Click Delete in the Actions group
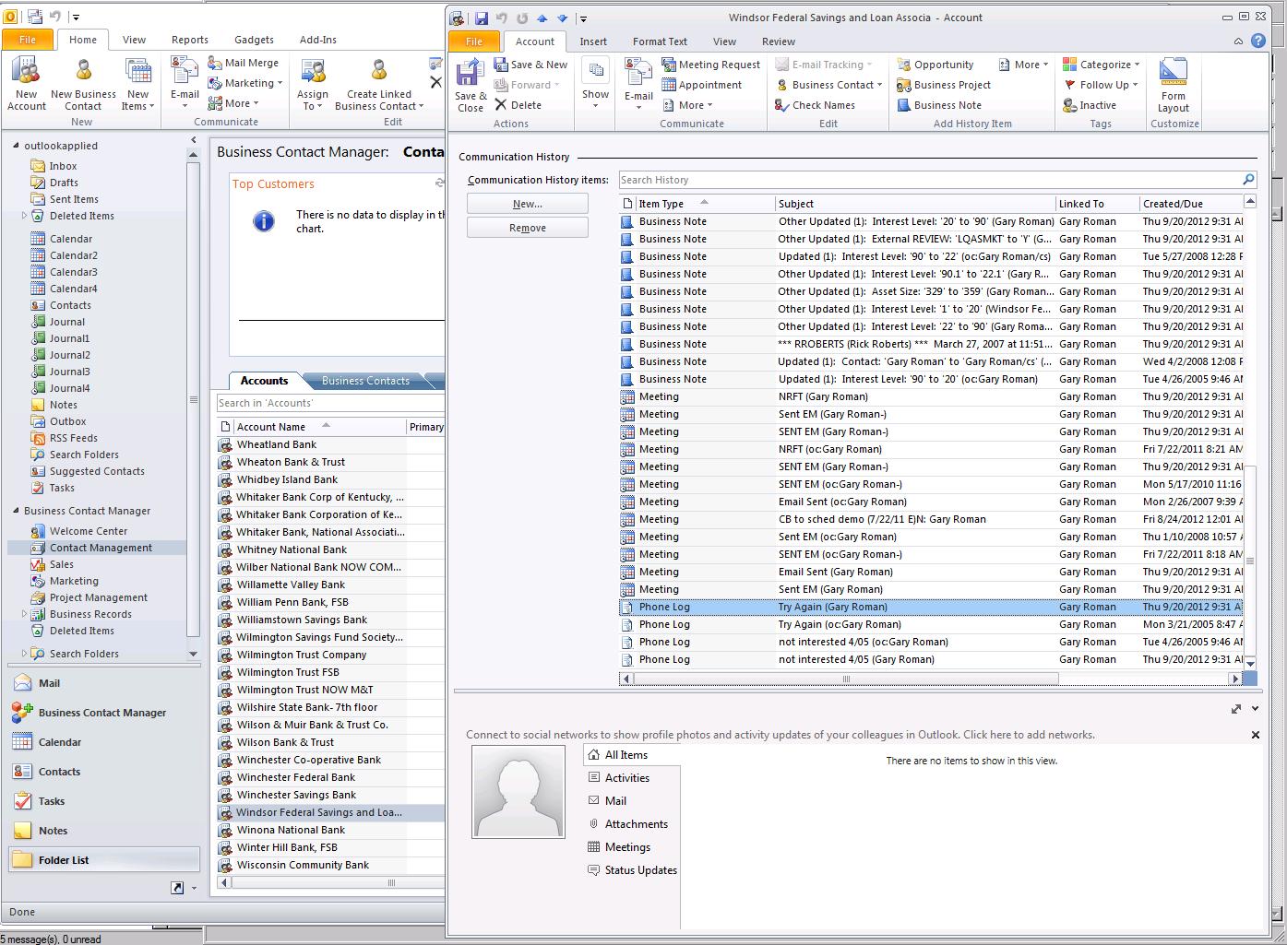The width and height of the screenshot is (1287, 945). 518,105
